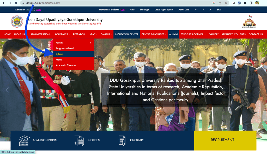Click the ADMISSION PORTAL label

click(45, 140)
